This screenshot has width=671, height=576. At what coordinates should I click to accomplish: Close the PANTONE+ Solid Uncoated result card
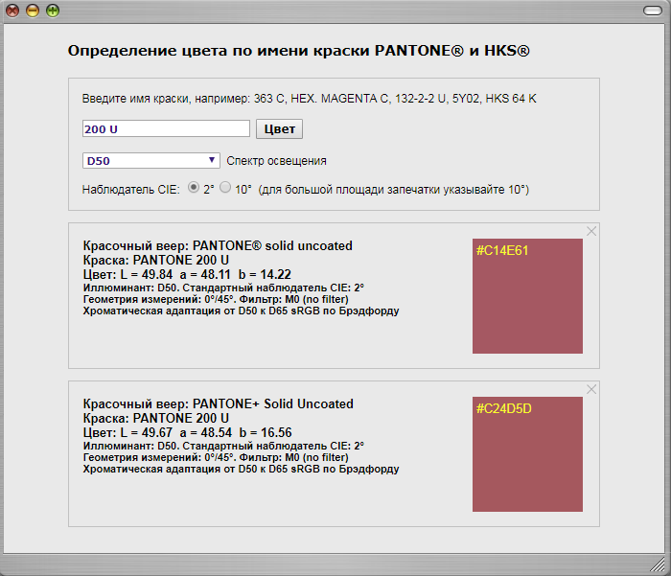pyautogui.click(x=591, y=389)
